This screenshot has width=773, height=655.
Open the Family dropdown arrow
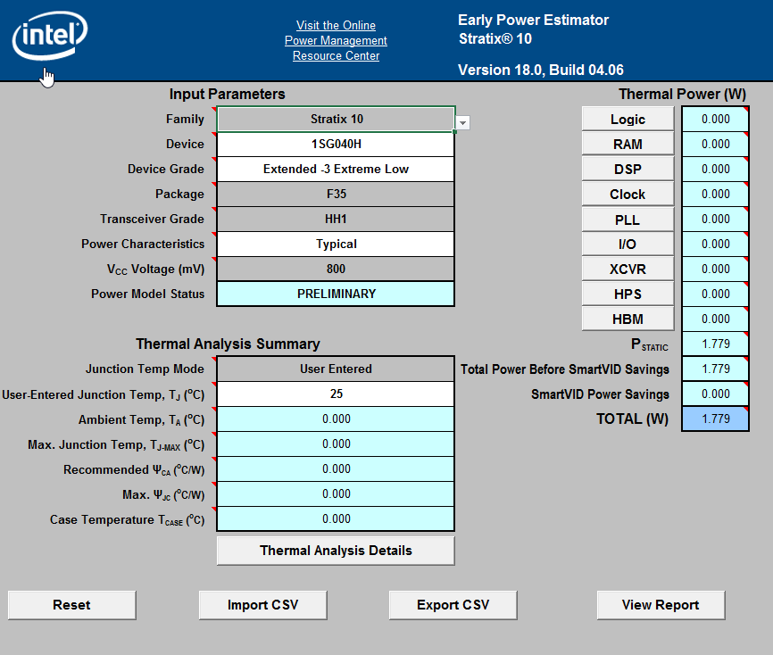(x=462, y=123)
